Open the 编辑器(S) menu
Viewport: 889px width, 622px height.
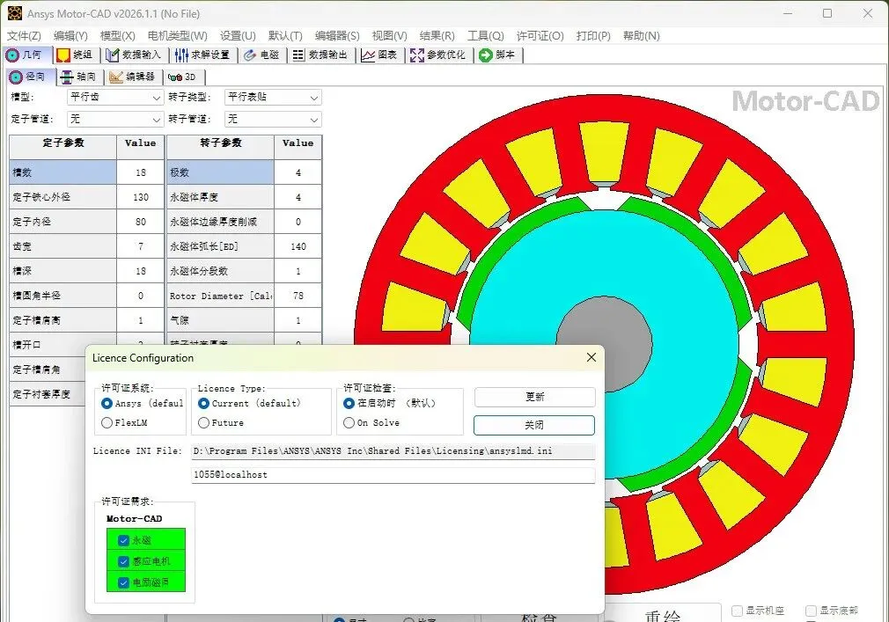click(337, 36)
